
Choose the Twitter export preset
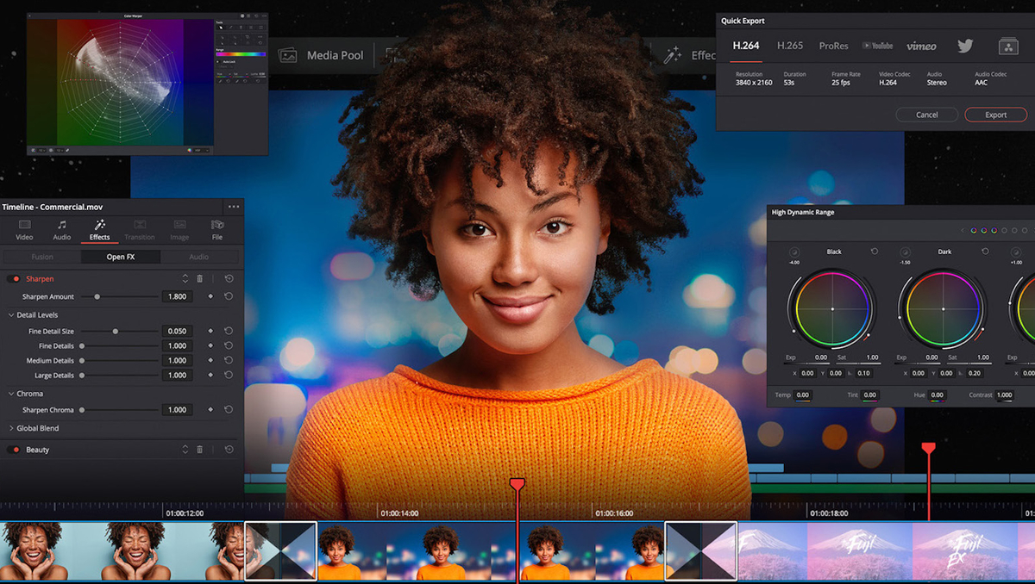[965, 46]
